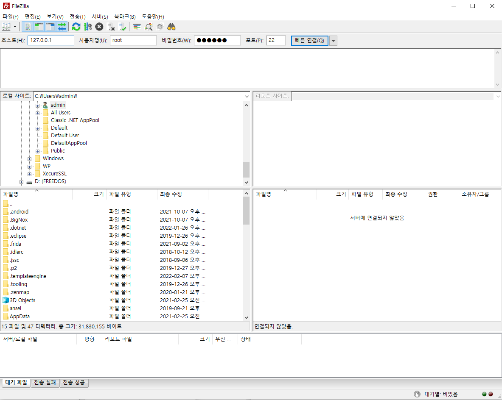Expand the Public folder tree node
Image resolution: width=502 pixels, height=400 pixels.
click(x=37, y=151)
